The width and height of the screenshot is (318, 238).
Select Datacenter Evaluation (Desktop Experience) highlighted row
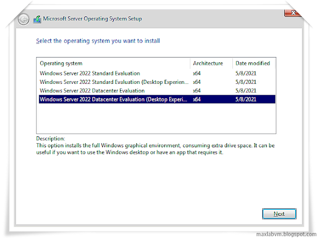point(157,99)
